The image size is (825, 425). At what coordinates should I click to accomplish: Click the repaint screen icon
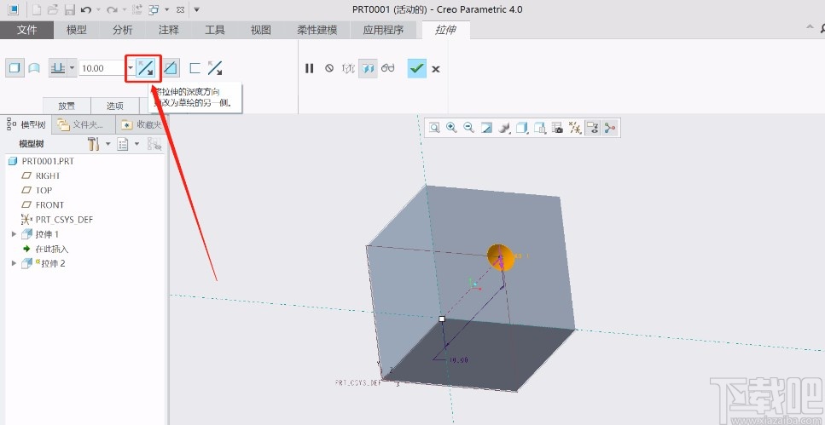tap(486, 128)
